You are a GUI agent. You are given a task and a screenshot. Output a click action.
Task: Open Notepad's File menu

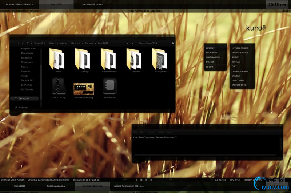(x=135, y=132)
